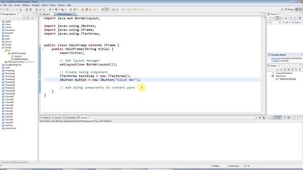303x170 pixels.
Task: Select the MainFrame.java editor tab
Action: coord(64,14)
